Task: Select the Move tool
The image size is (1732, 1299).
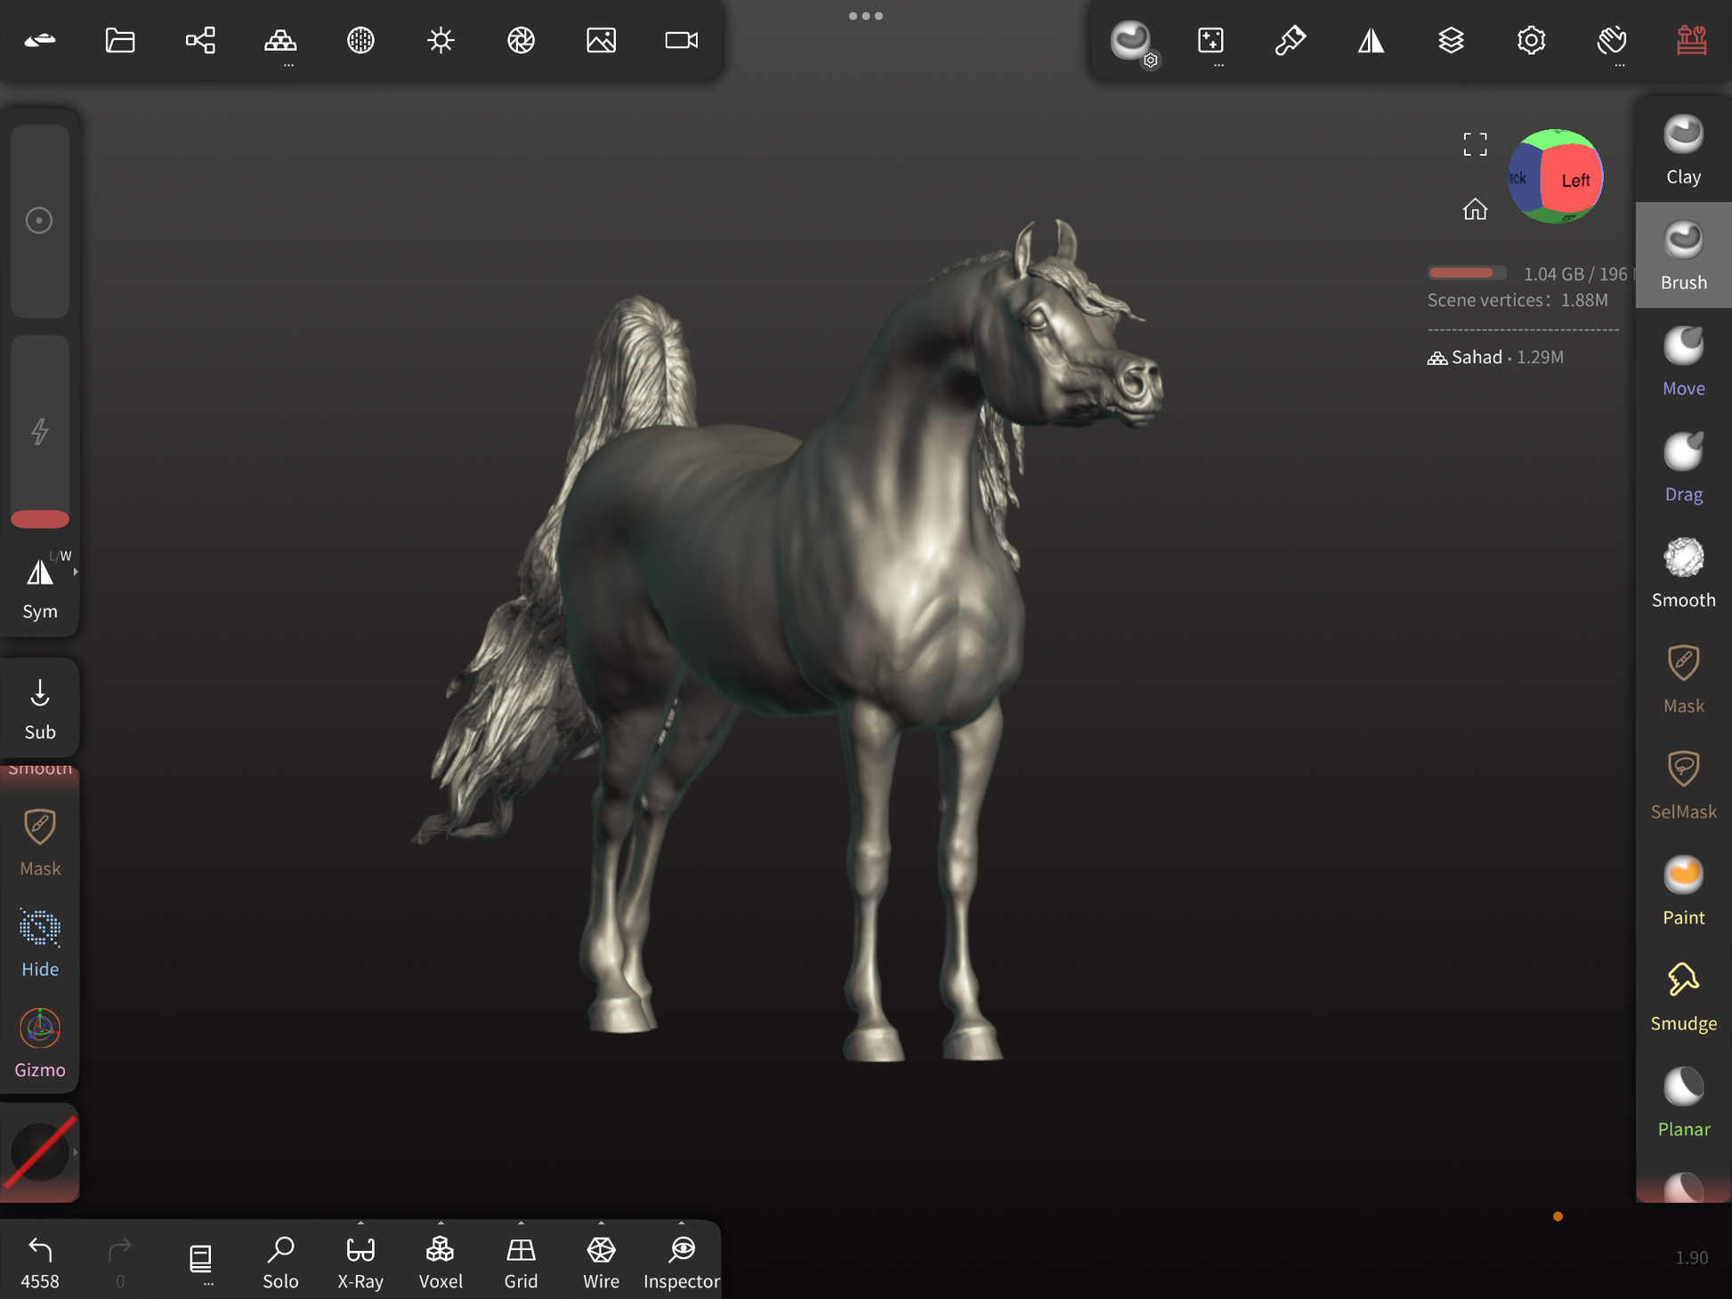Action: (1682, 361)
